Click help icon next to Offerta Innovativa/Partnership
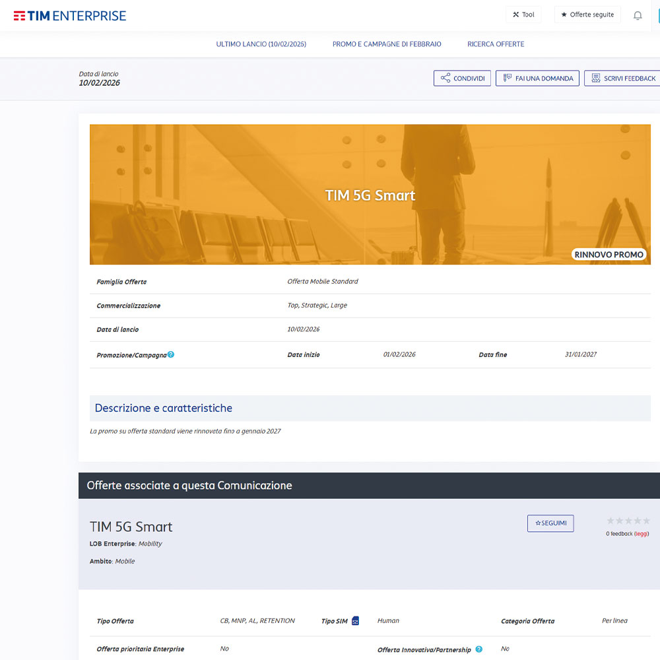The height and width of the screenshot is (660, 660). coord(478,649)
